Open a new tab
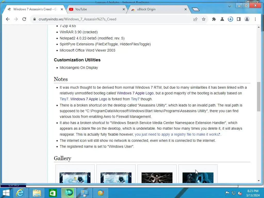Viewport: 264px width, 198px height. (195, 9)
